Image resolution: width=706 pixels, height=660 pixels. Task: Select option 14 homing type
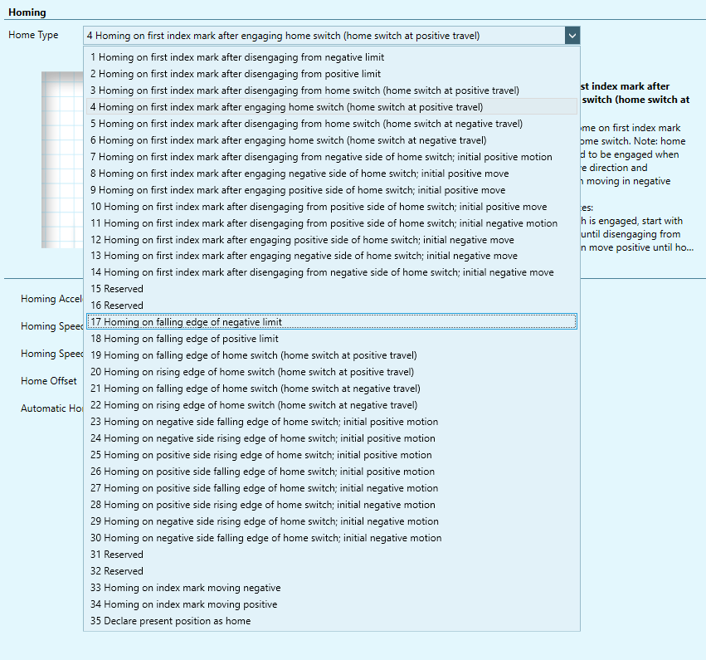331,272
